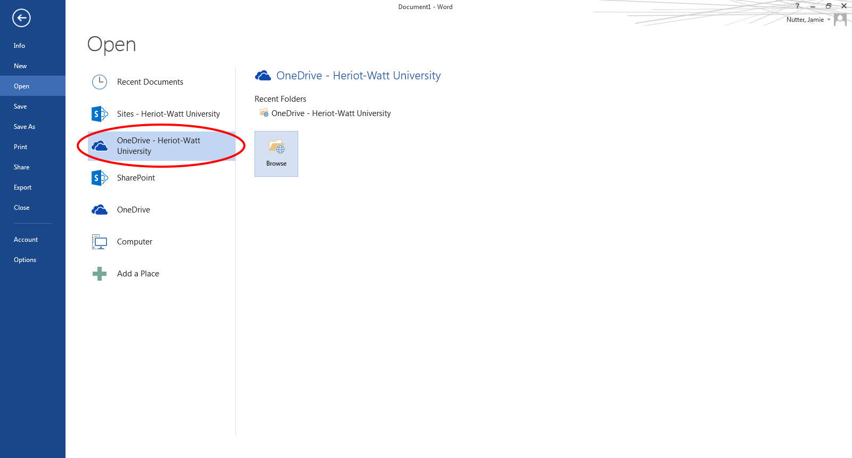Screen dimensions: 852x458
Task: Click the OneDrive - Heriot-Watt University heading title
Action: point(358,76)
